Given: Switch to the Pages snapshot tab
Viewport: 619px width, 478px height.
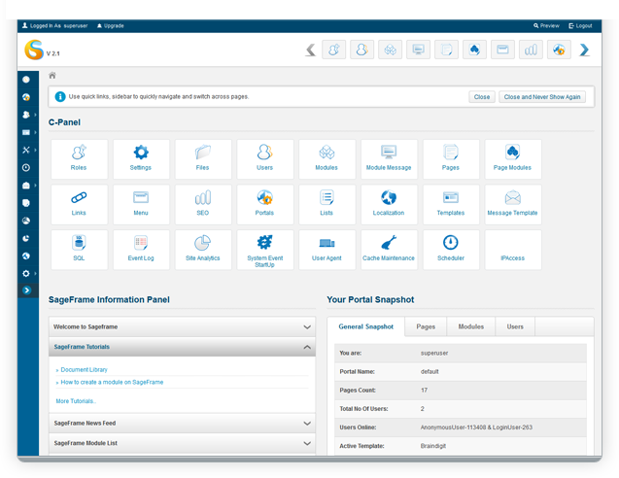Looking at the screenshot, I should (426, 326).
